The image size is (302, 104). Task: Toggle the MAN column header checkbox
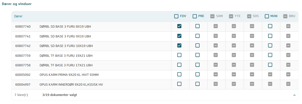(267, 16)
